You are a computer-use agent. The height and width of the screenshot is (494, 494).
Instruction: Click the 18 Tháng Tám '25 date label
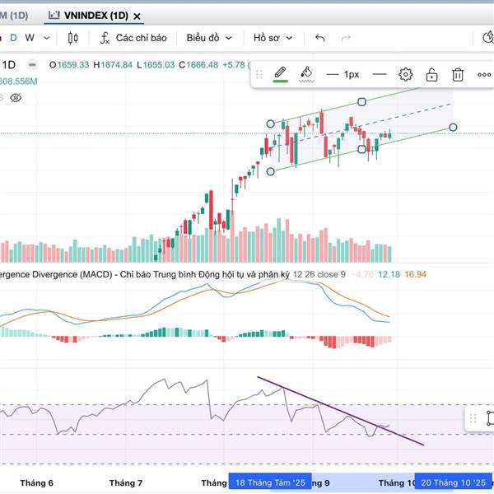click(x=270, y=482)
